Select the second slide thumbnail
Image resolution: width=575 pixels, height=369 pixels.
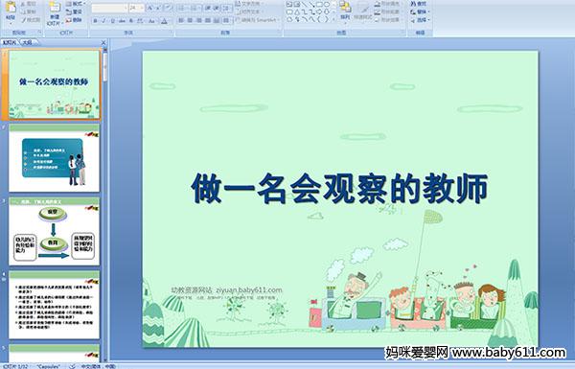[55, 158]
